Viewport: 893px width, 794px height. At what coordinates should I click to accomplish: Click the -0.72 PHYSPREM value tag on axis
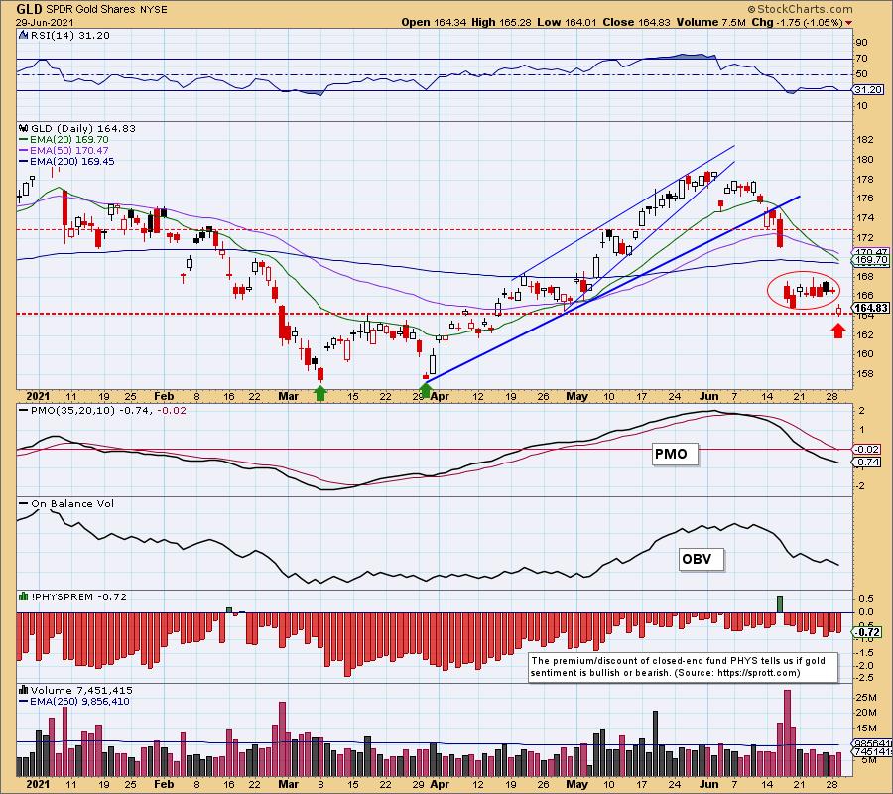pyautogui.click(x=867, y=632)
